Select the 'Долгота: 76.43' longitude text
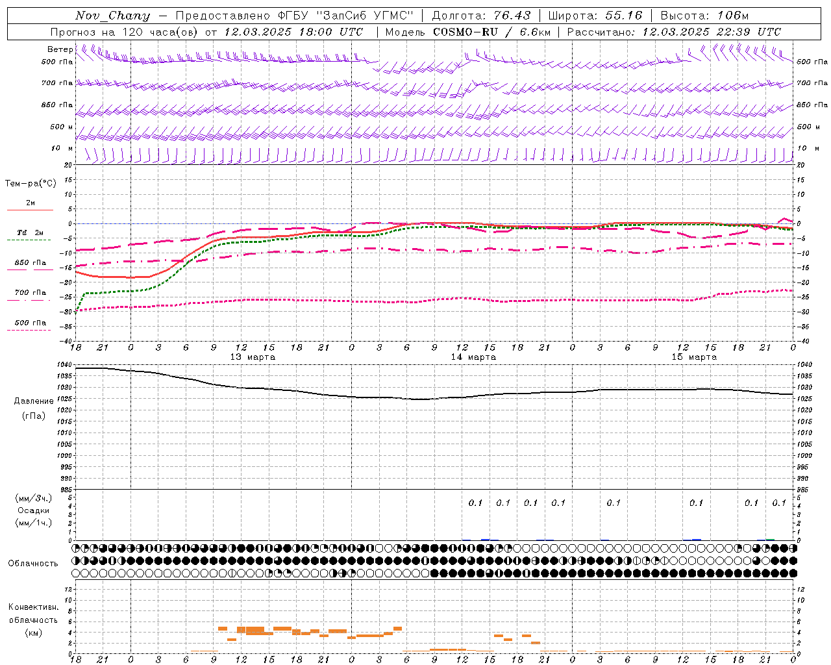This screenshot has height=665, width=831. click(x=481, y=16)
